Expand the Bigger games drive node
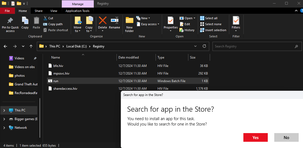Viewport: 303px width, 148px height. click(4, 119)
